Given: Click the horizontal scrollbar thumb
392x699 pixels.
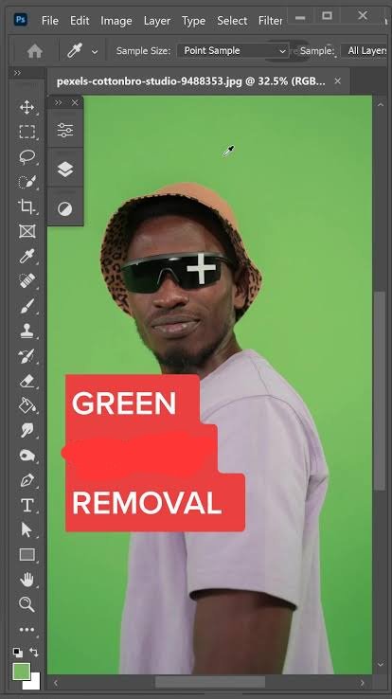Looking at the screenshot, I should coord(210,682).
